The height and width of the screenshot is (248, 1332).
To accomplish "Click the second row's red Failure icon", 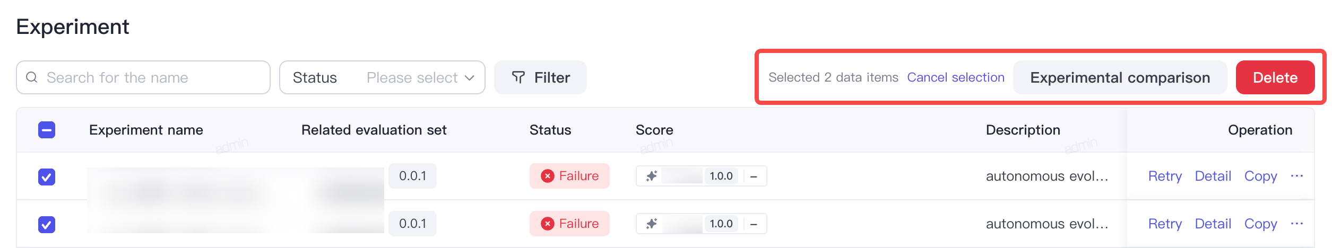I will [548, 224].
